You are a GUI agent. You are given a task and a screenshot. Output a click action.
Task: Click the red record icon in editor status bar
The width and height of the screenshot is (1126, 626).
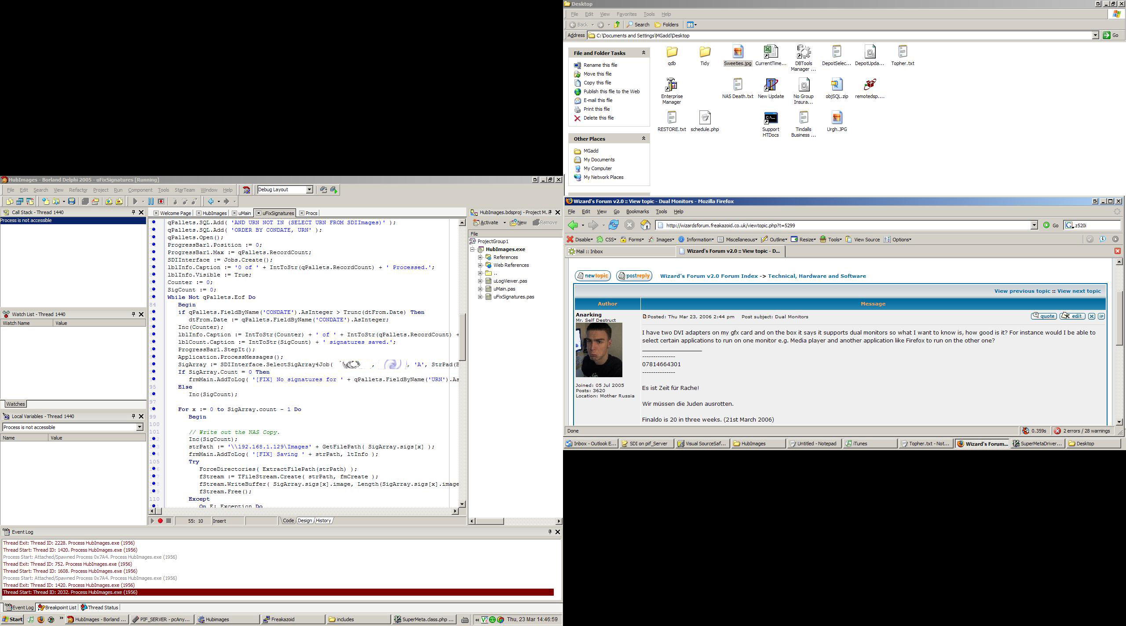coord(161,521)
